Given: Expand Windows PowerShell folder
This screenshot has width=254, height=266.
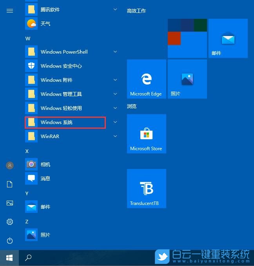Looking at the screenshot, I should tap(71, 52).
